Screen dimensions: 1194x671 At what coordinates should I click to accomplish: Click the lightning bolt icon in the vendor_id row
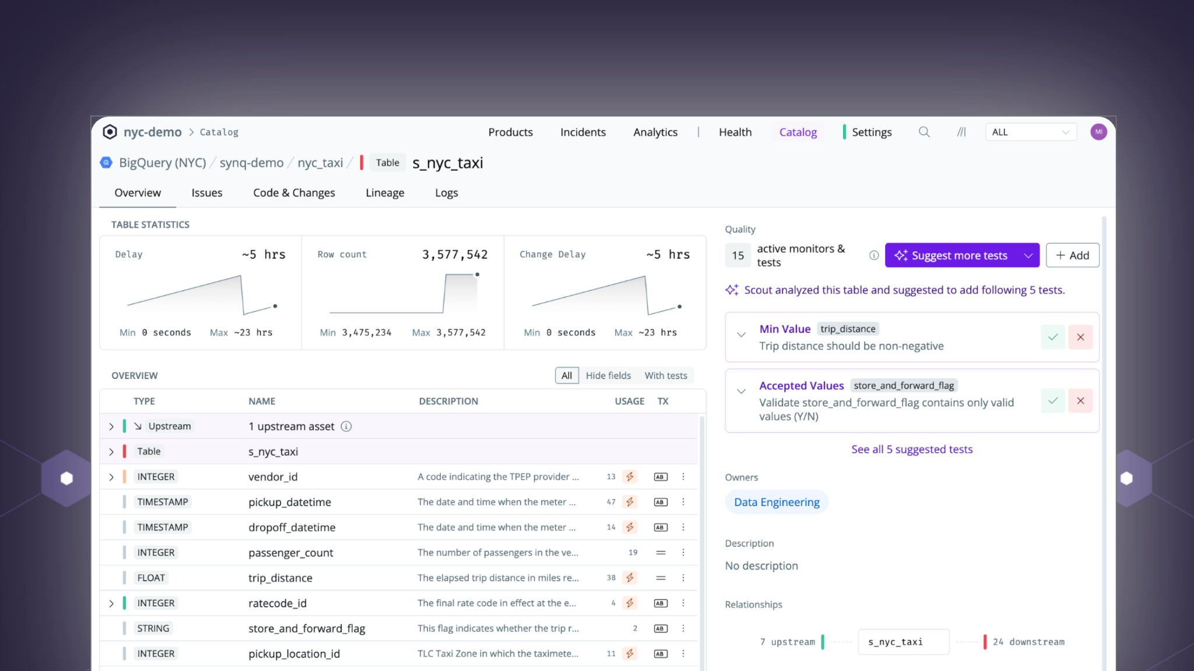pyautogui.click(x=630, y=477)
